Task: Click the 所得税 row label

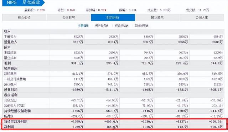Action: coord(9,116)
